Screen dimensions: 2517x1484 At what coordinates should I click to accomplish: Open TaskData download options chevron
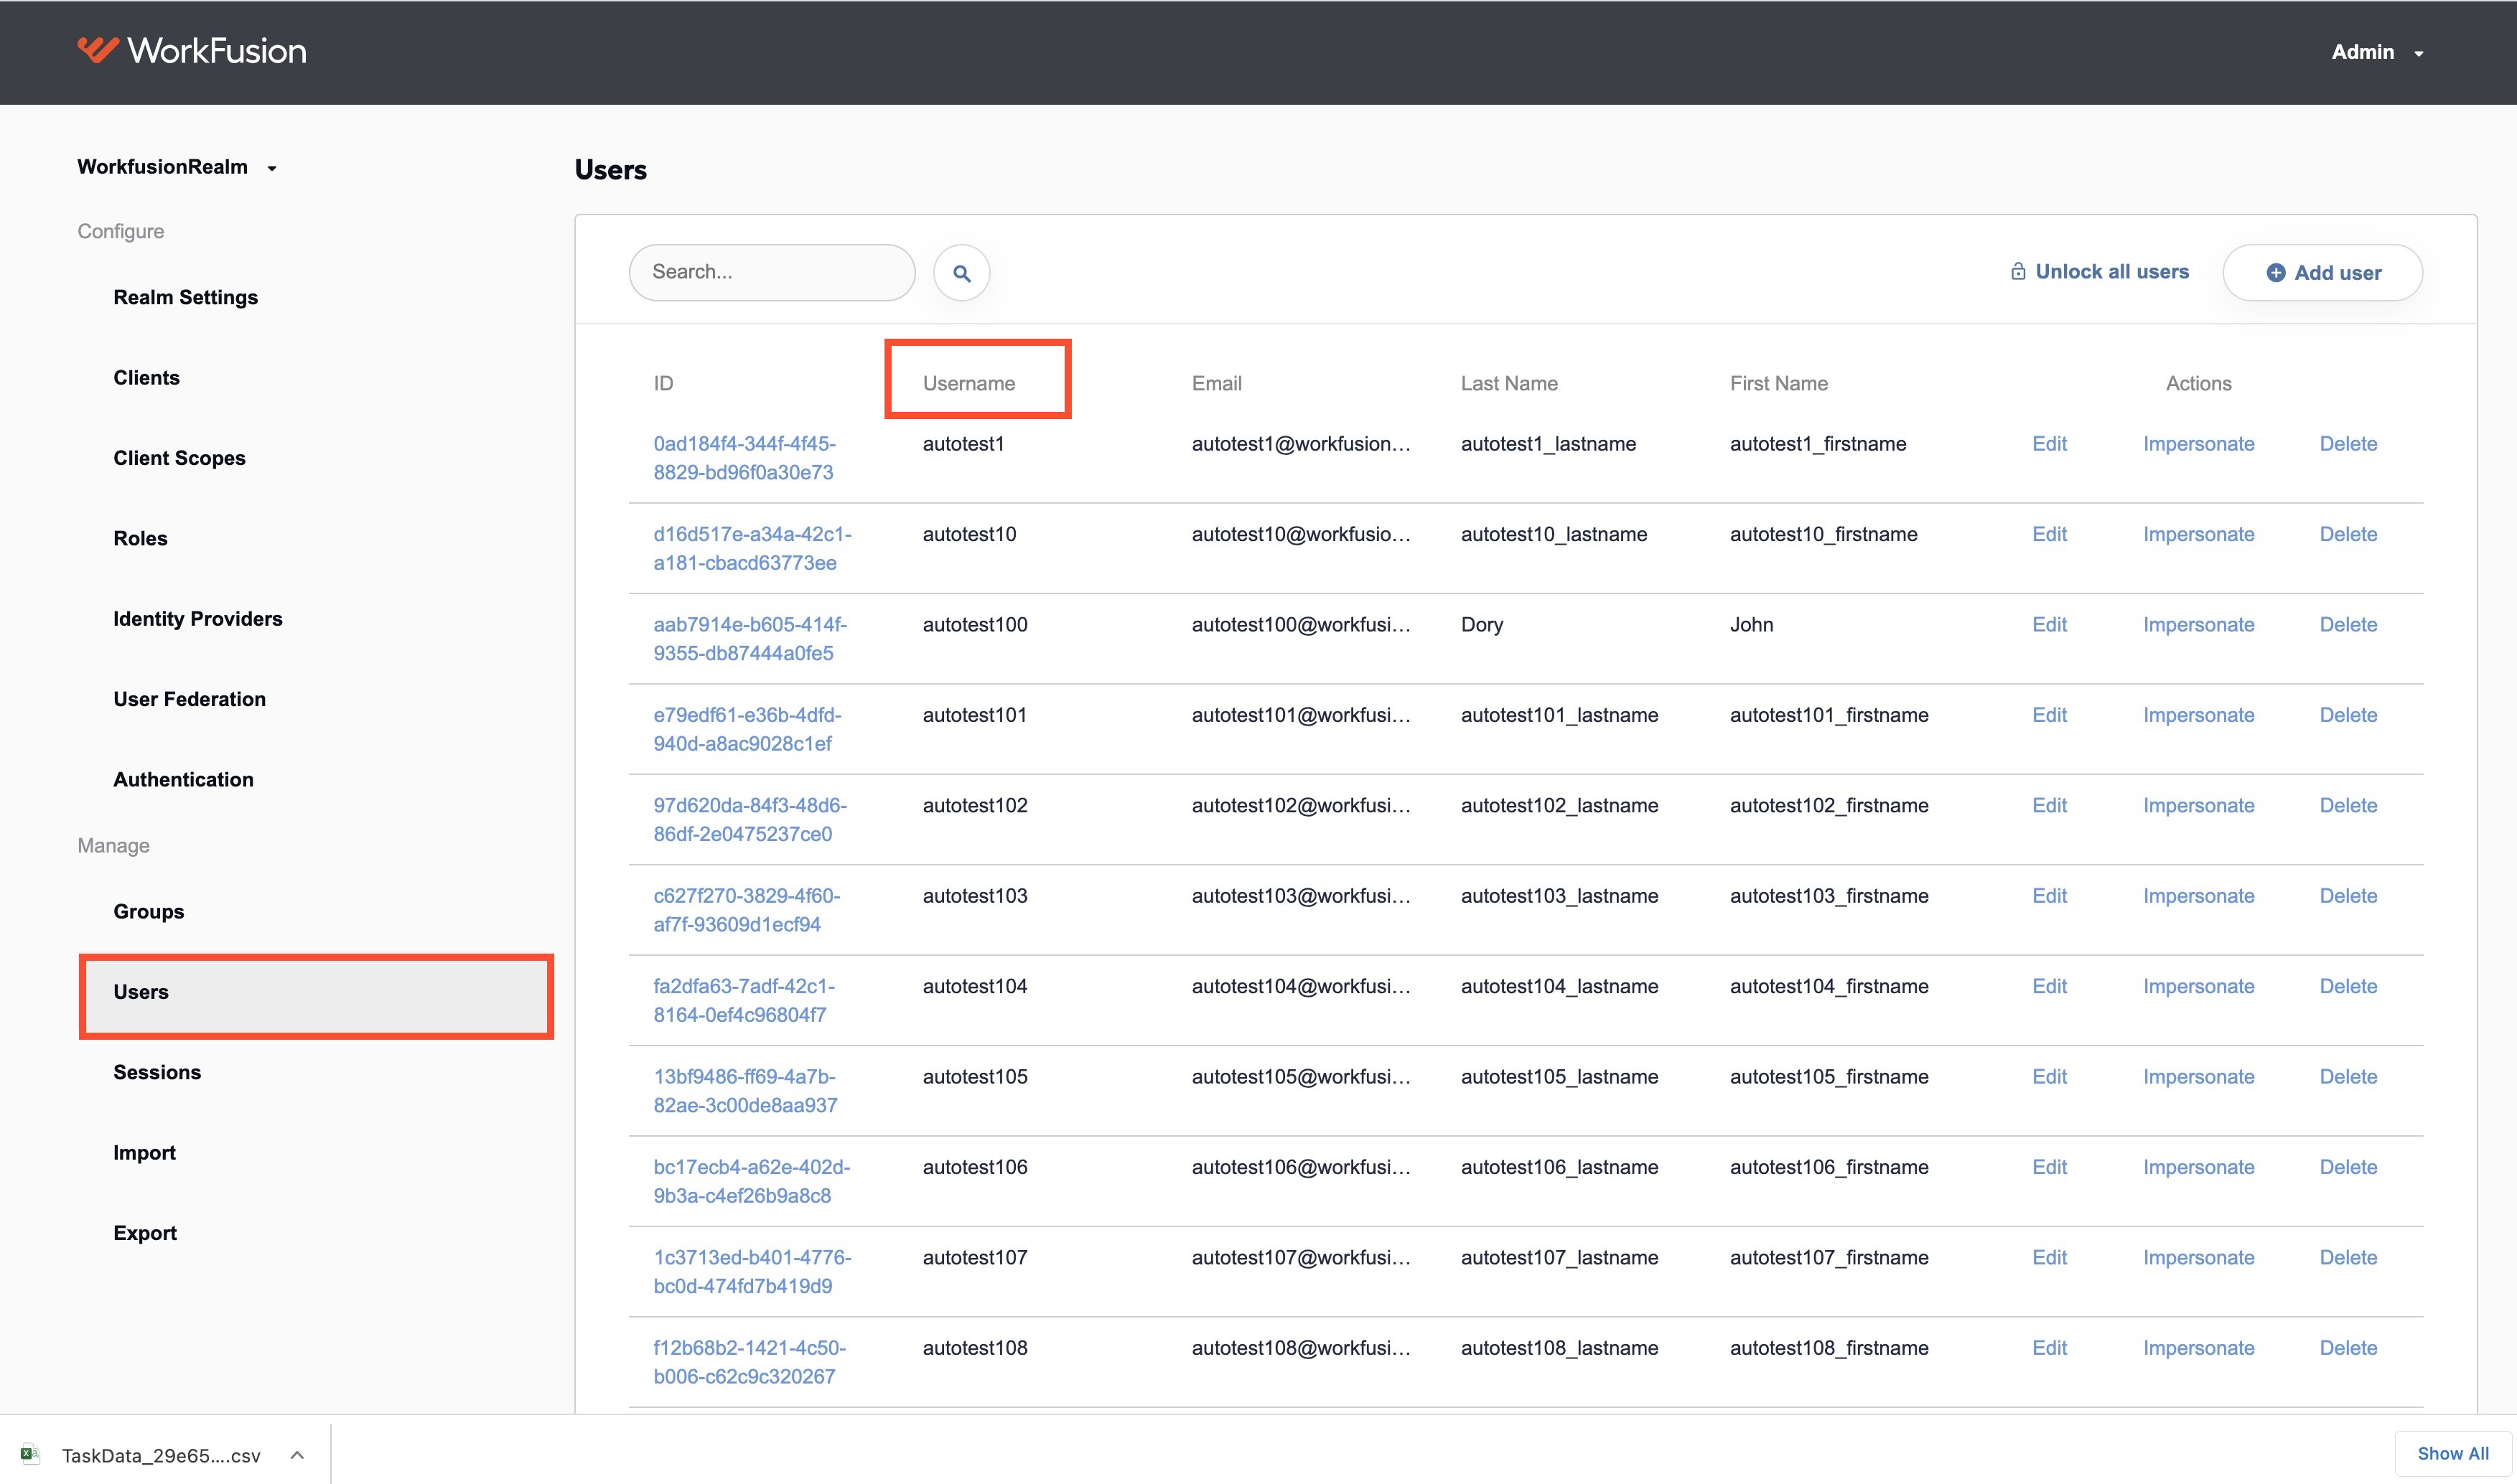(x=297, y=1455)
